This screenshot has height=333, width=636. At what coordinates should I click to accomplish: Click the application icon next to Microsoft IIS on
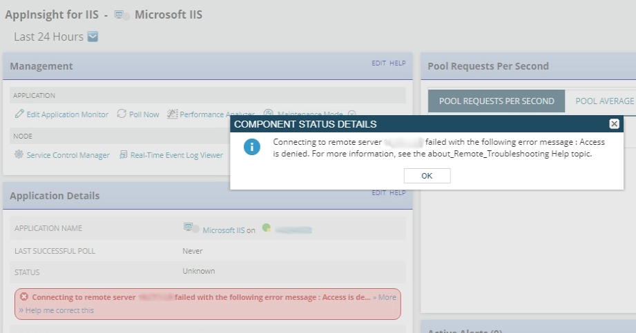pyautogui.click(x=191, y=228)
